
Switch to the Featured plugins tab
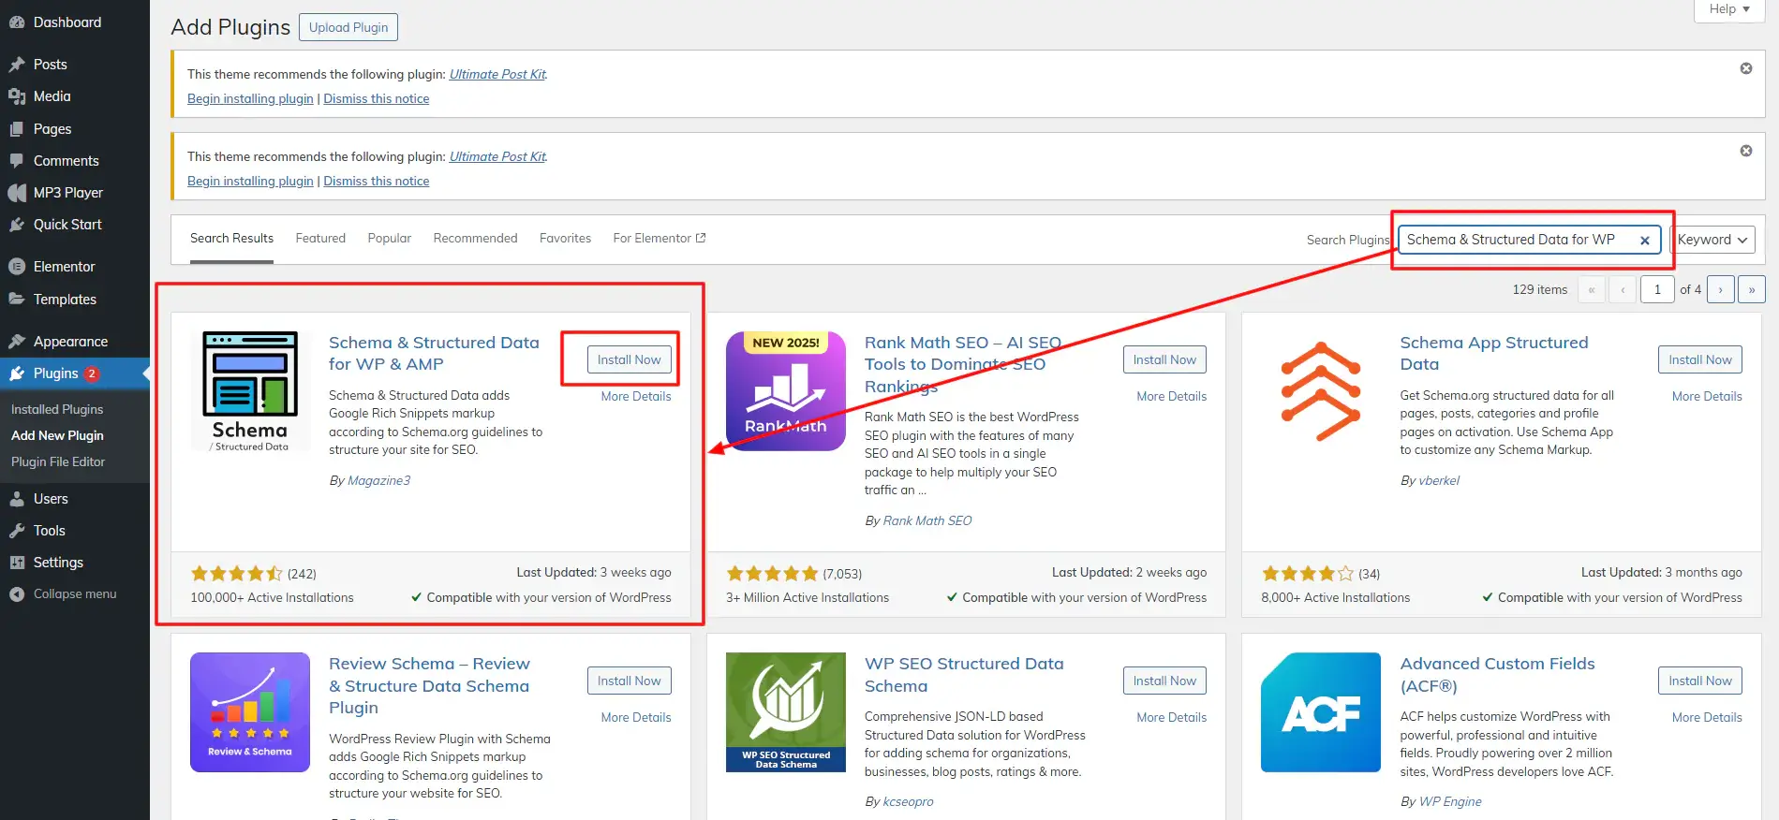coord(320,239)
